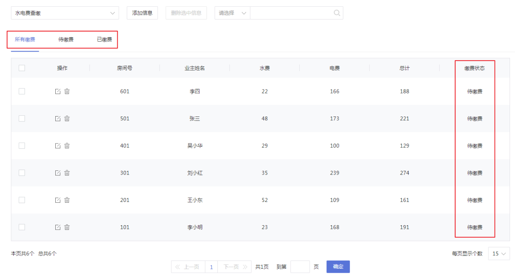The width and height of the screenshot is (515, 277).
Task: Go to the next page with 下一页
Action: [235, 267]
